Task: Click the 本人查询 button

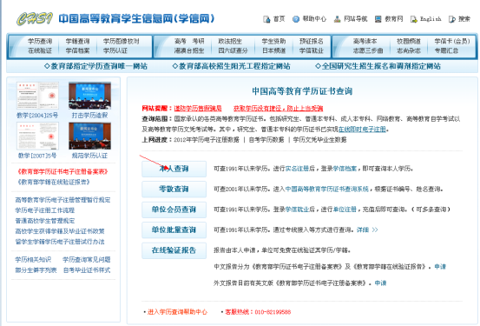Action: click(x=174, y=169)
